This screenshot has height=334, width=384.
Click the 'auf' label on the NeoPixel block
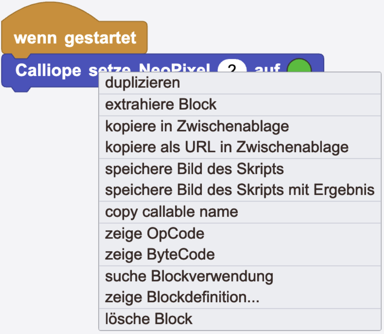click(x=267, y=68)
